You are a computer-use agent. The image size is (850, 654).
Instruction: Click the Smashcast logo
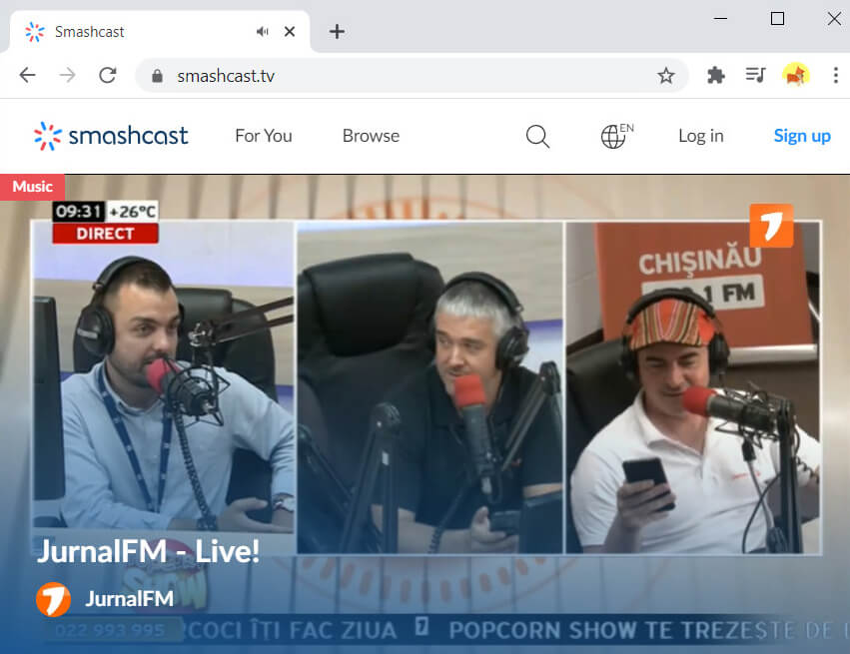[111, 136]
